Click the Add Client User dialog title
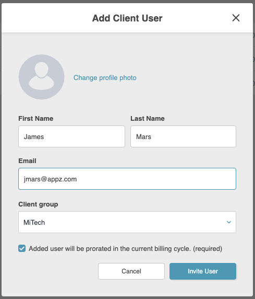The image size is (255, 299). point(127,18)
